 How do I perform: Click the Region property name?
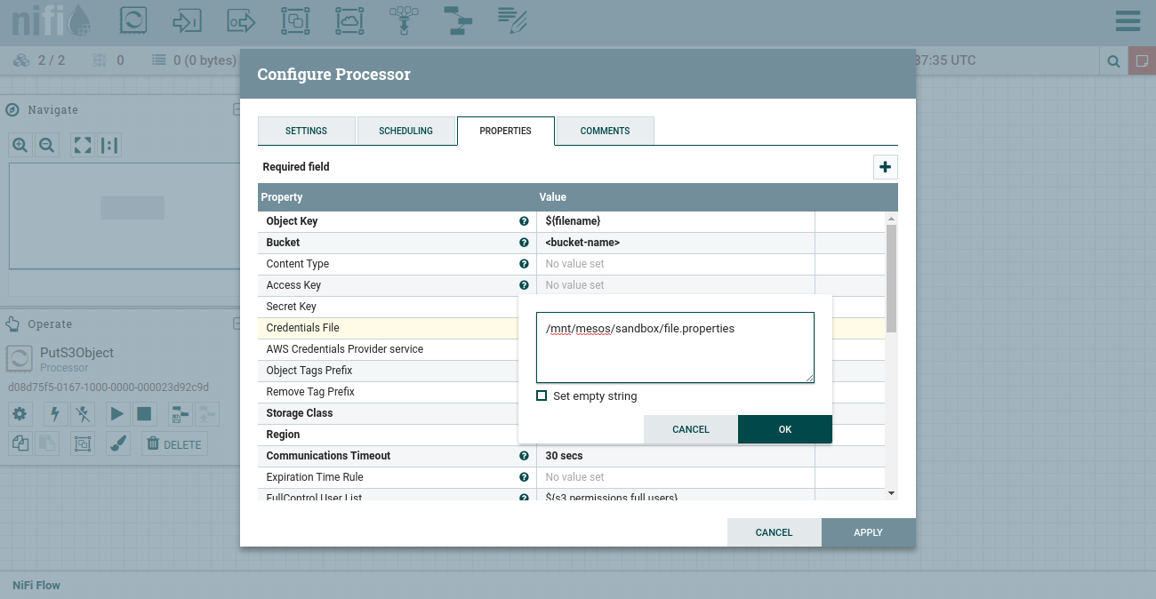pos(283,435)
